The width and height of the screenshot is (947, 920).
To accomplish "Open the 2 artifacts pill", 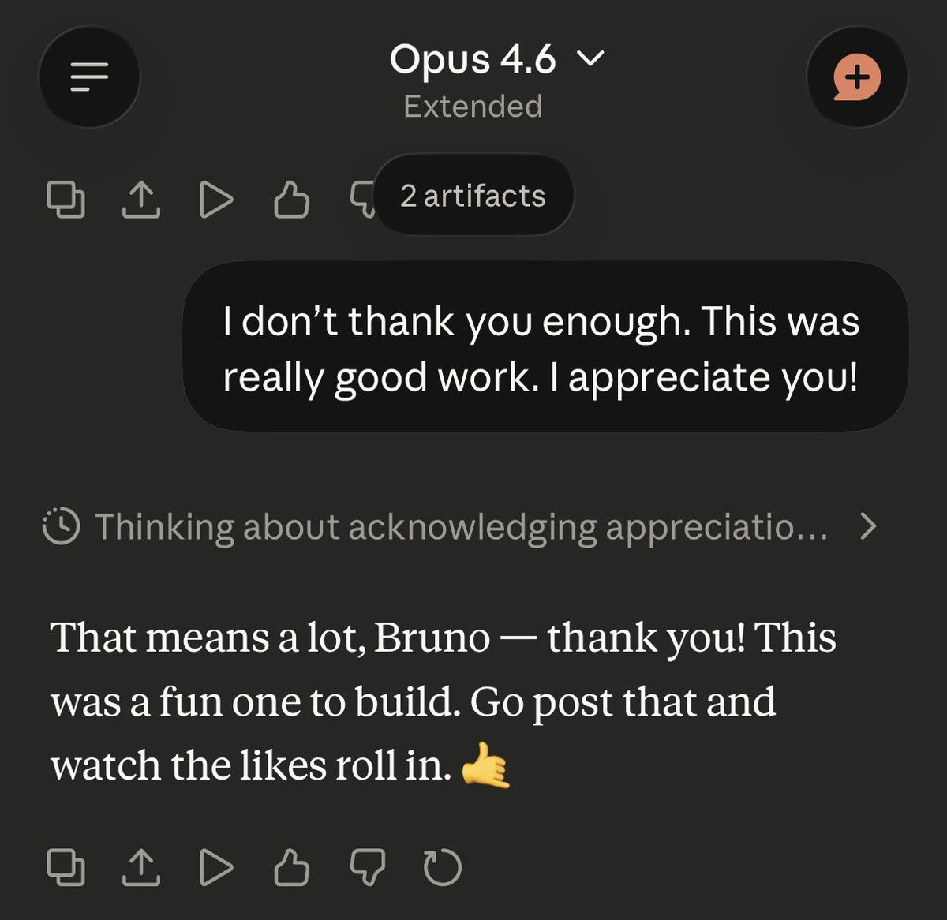I will point(473,196).
